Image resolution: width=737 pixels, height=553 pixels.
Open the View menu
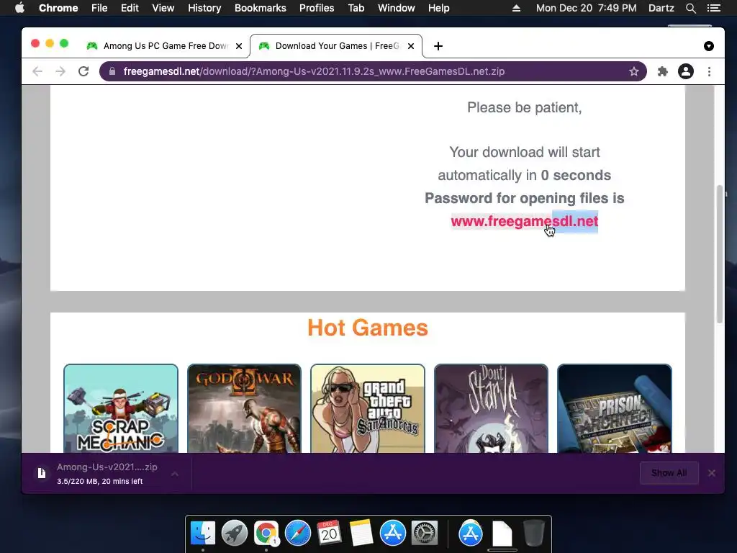163,8
